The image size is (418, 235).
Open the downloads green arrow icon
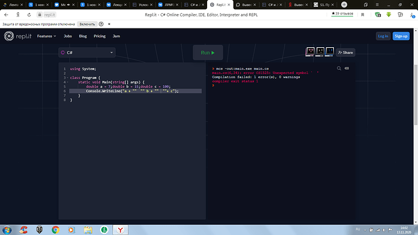pyautogui.click(x=389, y=15)
